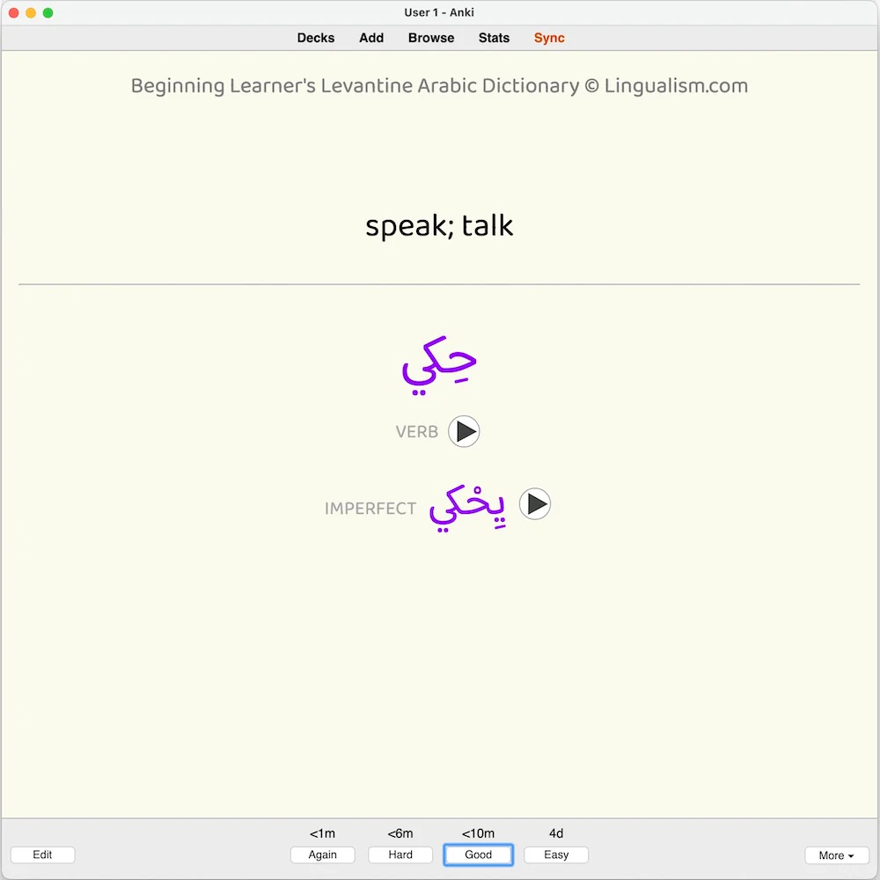Rate the card as Again
Viewport: 880px width, 880px height.
[x=323, y=854]
